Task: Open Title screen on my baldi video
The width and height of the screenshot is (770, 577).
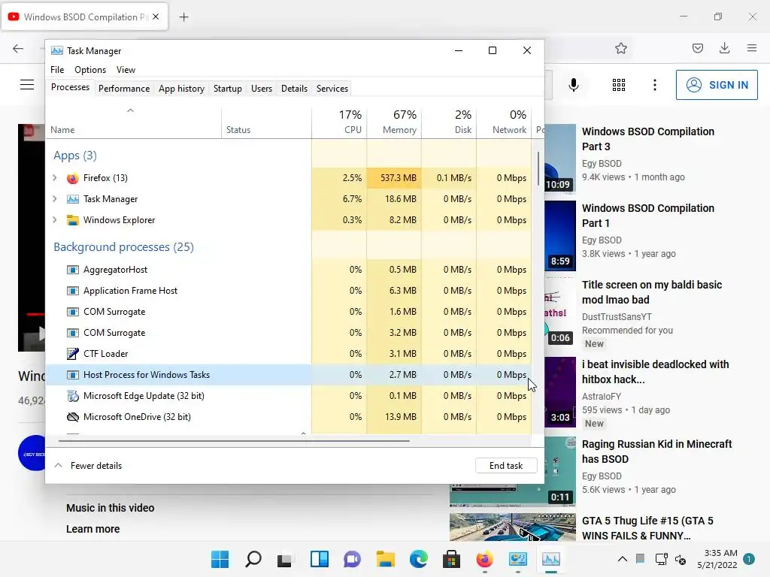Action: coord(652,292)
